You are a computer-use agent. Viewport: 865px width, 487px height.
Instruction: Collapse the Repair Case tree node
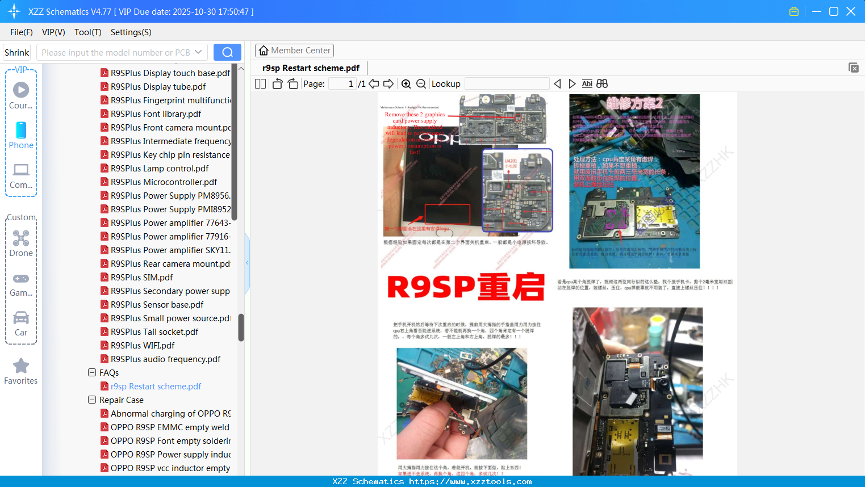[92, 400]
